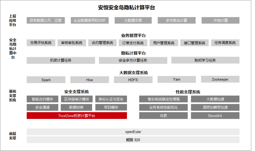Select the 大数据交易 application block

[133, 21]
